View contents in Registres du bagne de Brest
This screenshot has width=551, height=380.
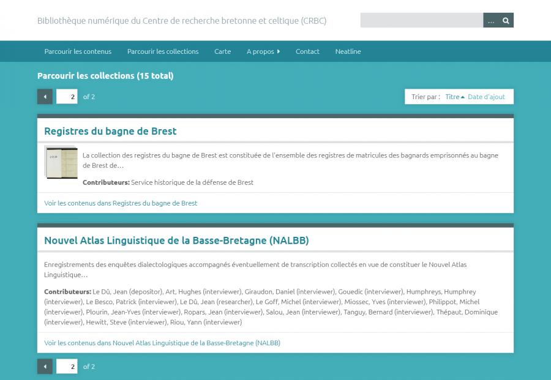(x=121, y=203)
